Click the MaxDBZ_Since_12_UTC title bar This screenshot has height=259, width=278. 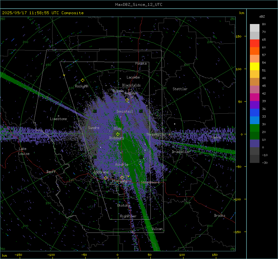139,5
